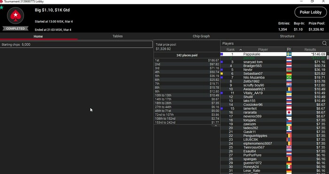Collapse the payout list with bottom chevron
The height and width of the screenshot is (174, 329).
coord(216,126)
